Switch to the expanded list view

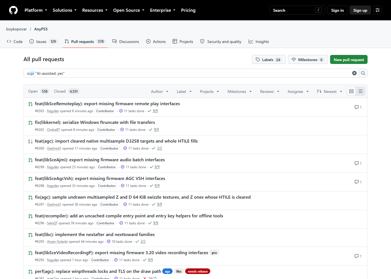click(x=351, y=91)
